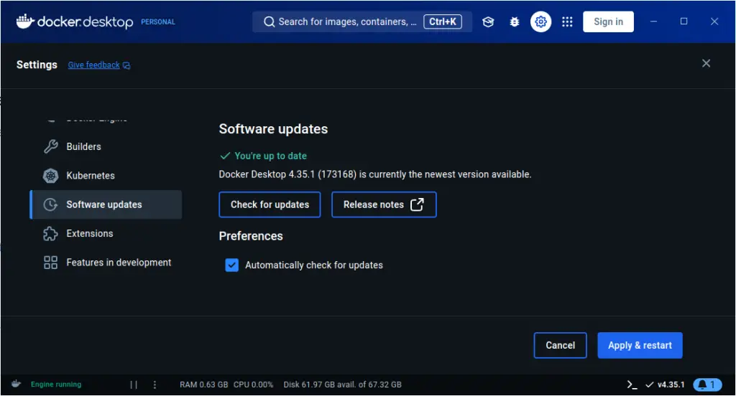
Task: Open the notifications bell badge
Action: (x=707, y=385)
